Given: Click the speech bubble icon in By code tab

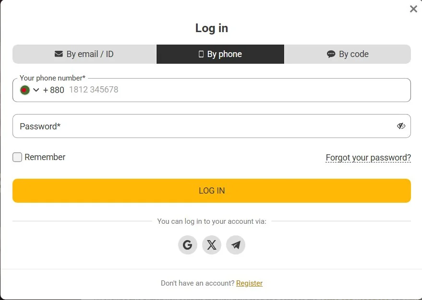Looking at the screenshot, I should pyautogui.click(x=331, y=54).
